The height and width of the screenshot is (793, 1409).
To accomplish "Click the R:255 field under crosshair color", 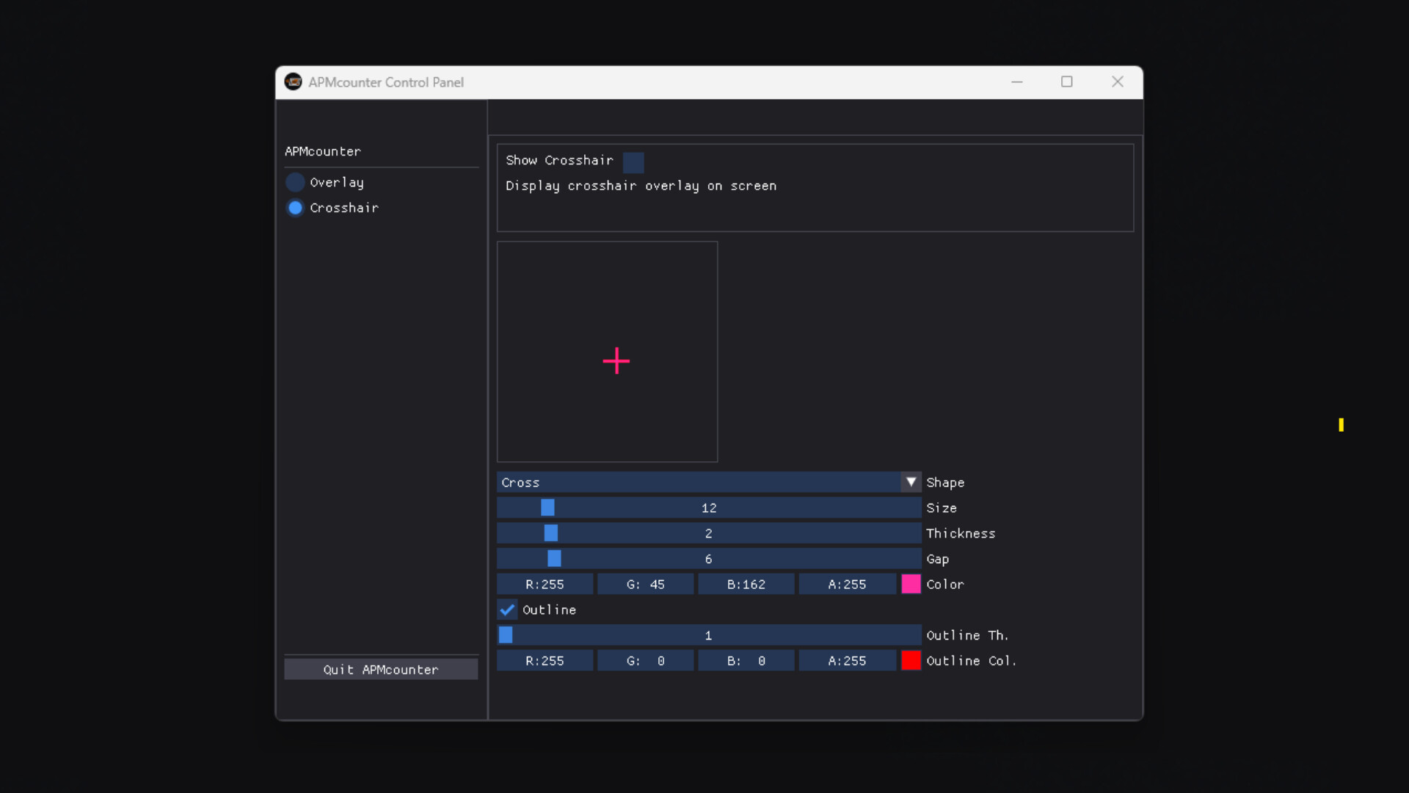I will tap(545, 584).
